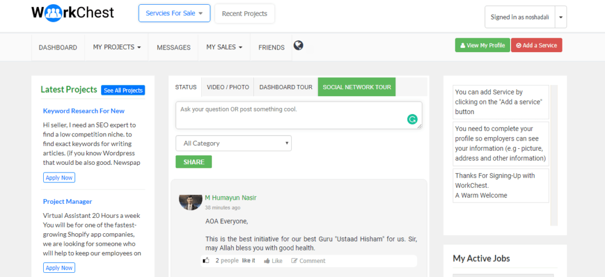Expand the MY SALES menu

[224, 47]
